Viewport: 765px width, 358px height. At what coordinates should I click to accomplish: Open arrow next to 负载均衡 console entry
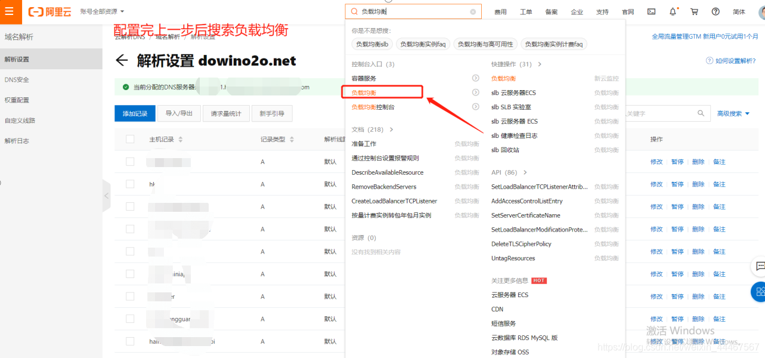coord(476,92)
